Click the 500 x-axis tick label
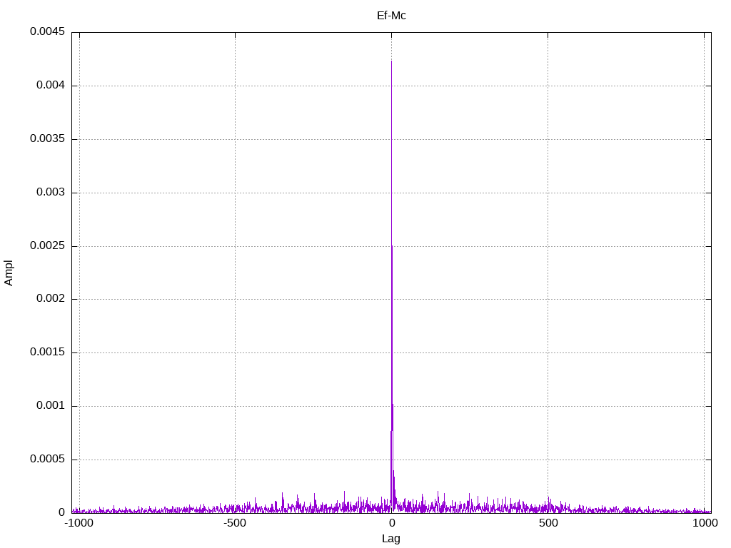The width and height of the screenshot is (731, 548). (x=548, y=523)
